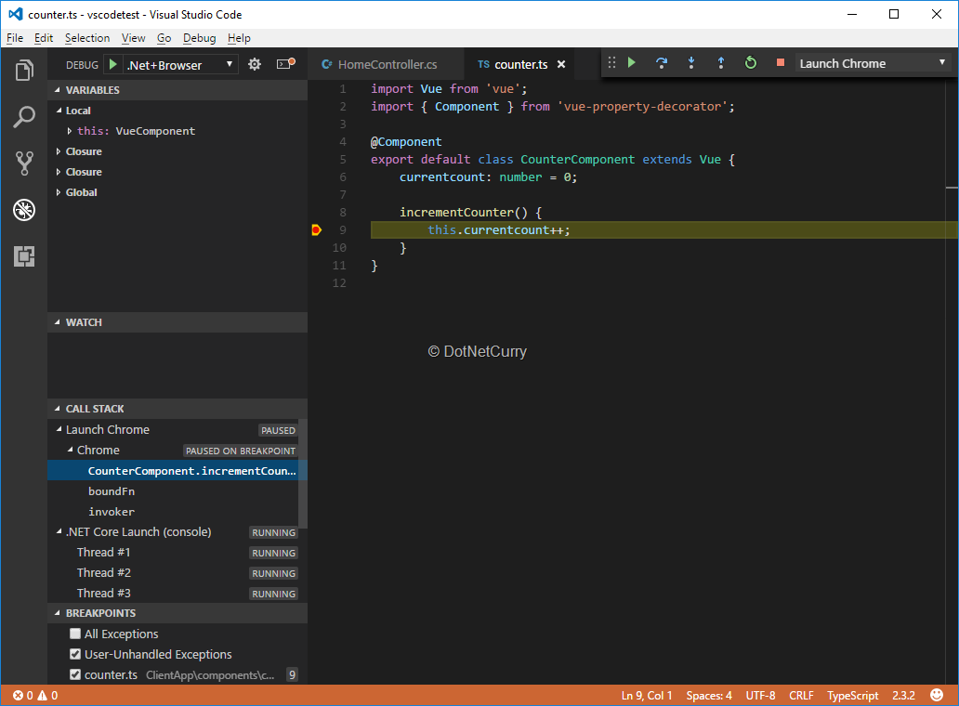Viewport: 959px width, 706px height.
Task: Open the Selection menu
Action: tap(87, 38)
